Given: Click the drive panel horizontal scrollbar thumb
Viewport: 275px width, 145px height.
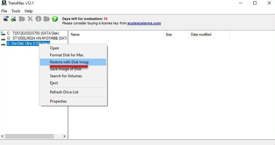Looking at the screenshot, I should 29,136.
